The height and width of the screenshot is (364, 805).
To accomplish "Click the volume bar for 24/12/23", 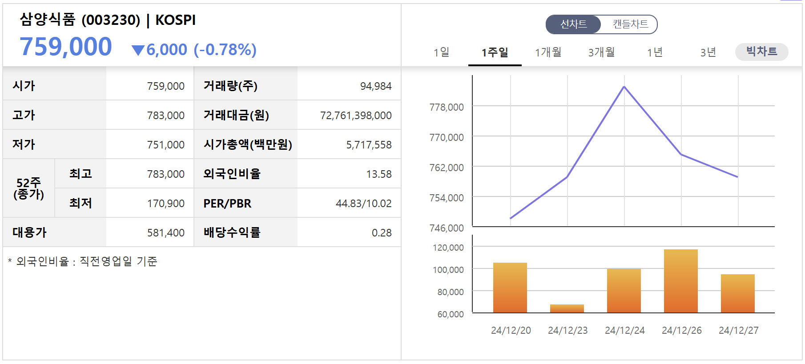I will coord(567,308).
